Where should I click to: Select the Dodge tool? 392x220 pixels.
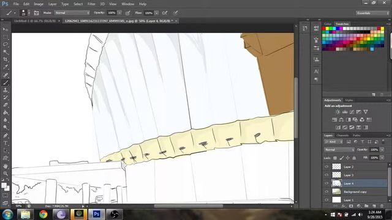click(6, 128)
